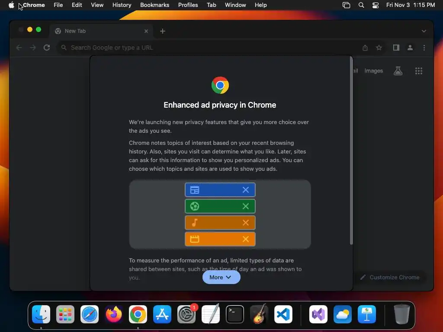Open the Google apps grid icon
Viewport: 443px width, 332px height.
coord(419,71)
